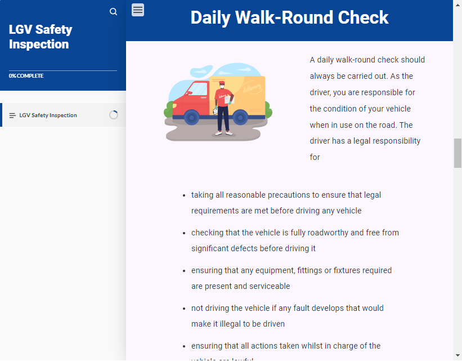The height and width of the screenshot is (361, 462).
Task: Open the LGV Safety Inspection course title
Action: tap(41, 37)
